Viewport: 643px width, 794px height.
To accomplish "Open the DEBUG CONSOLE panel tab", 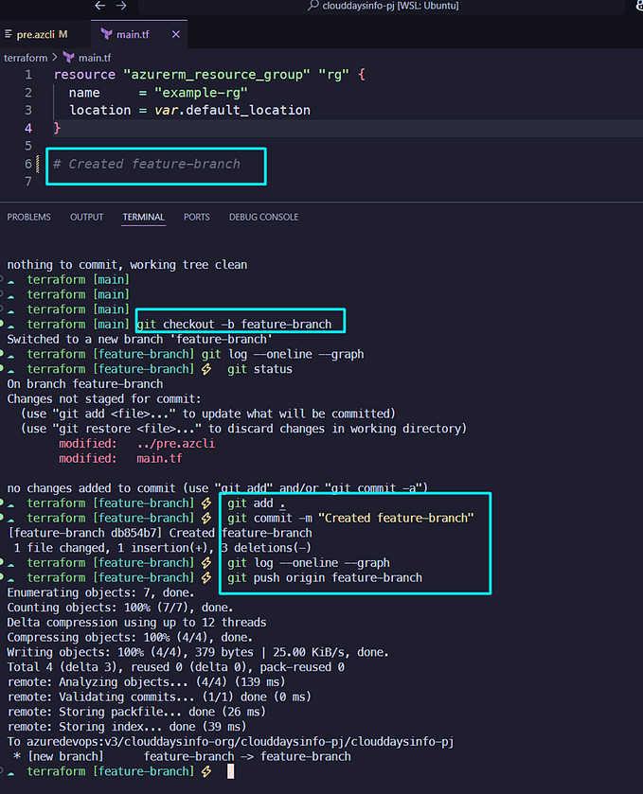I will point(263,217).
